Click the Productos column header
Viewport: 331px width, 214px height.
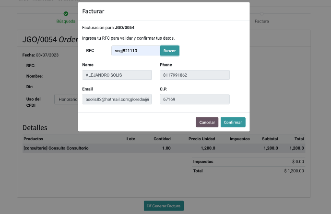tap(33, 139)
